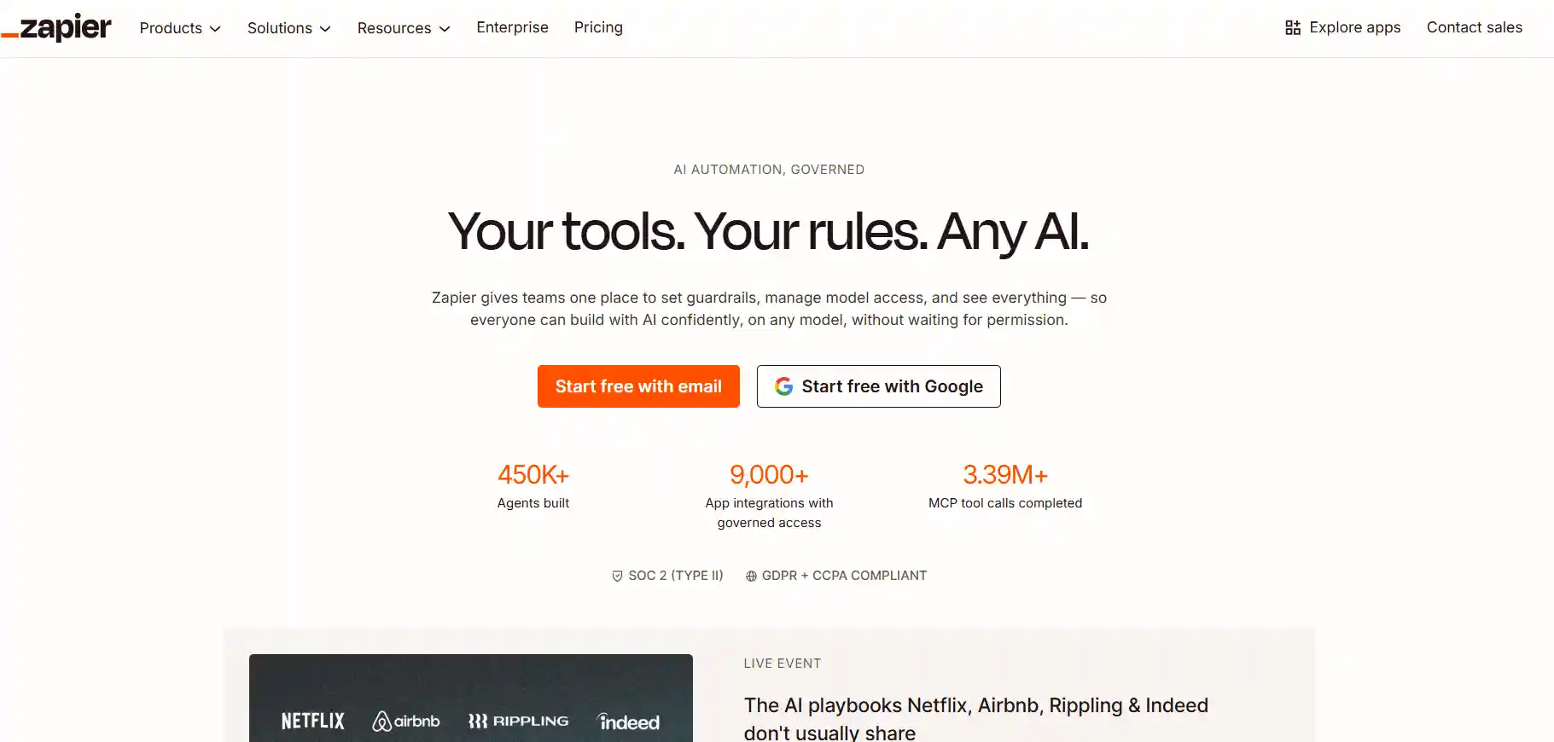The height and width of the screenshot is (742, 1554).
Task: Click the globe icon beside GDPR compliance
Action: click(750, 576)
